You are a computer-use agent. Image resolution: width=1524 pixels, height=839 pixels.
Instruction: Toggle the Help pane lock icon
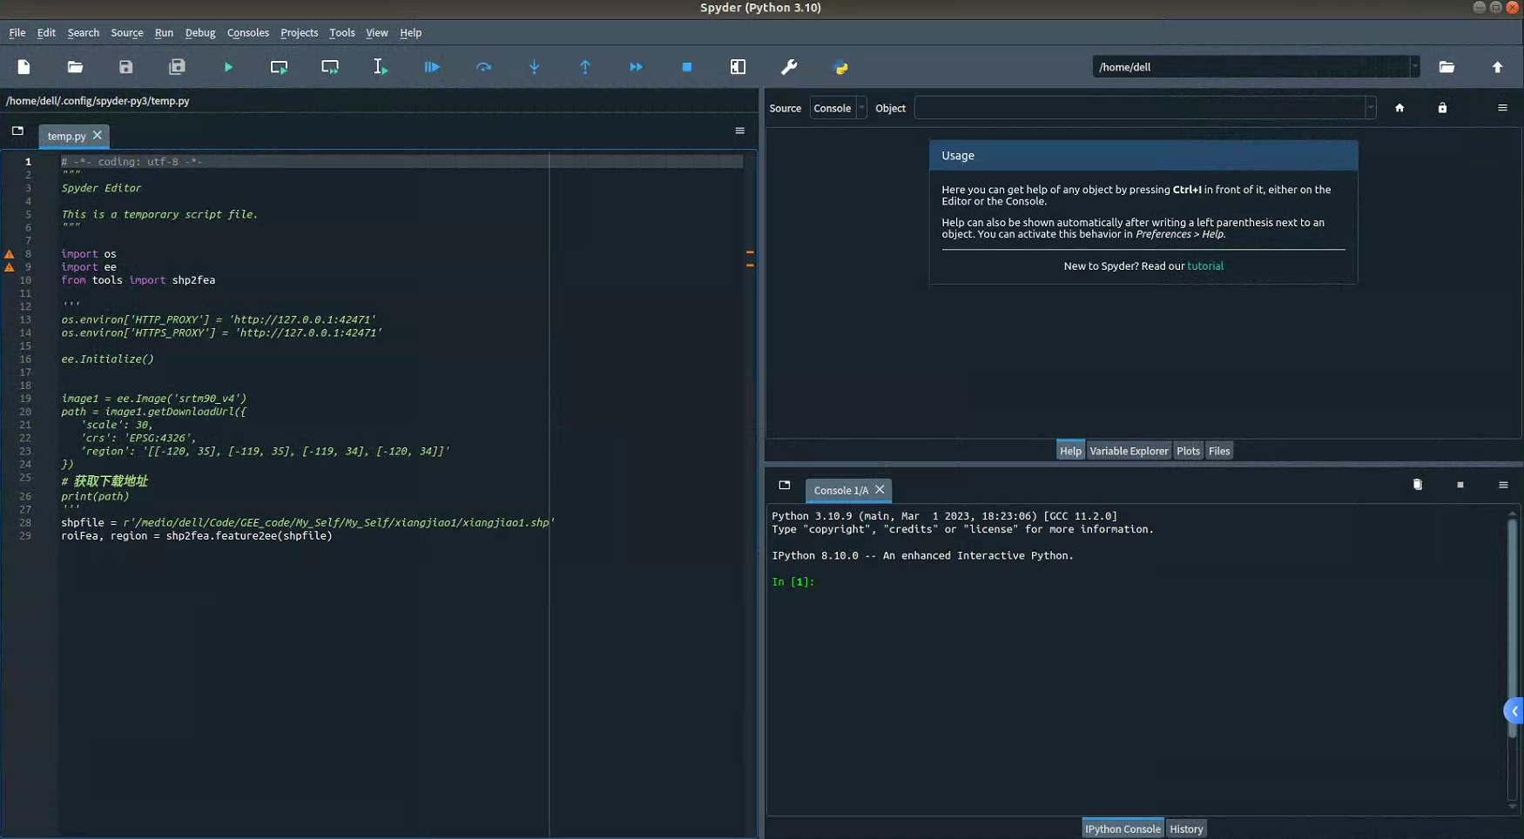tap(1442, 108)
